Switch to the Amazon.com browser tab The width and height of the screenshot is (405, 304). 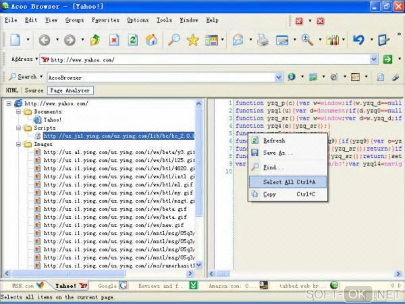238,285
